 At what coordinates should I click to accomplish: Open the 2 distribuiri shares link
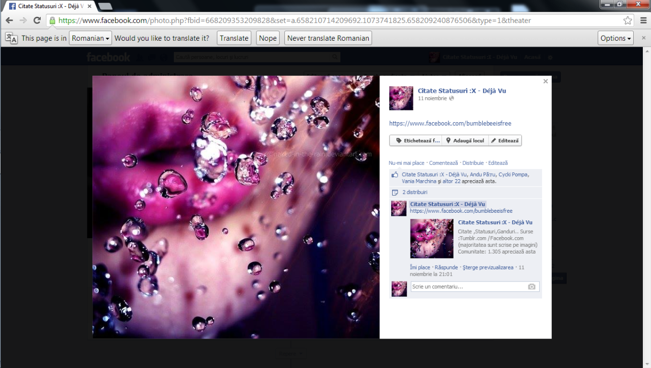tap(415, 192)
